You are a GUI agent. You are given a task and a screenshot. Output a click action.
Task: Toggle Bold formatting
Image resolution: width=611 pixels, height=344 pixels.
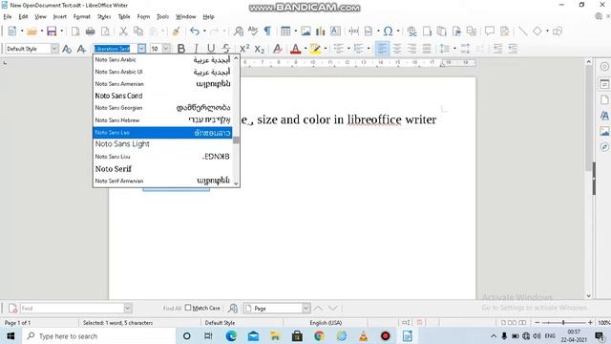coord(181,49)
